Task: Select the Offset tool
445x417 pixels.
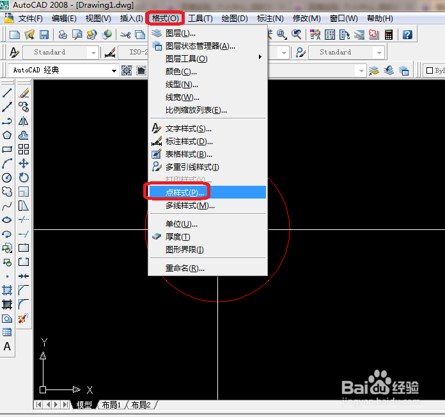Action: coord(24,135)
